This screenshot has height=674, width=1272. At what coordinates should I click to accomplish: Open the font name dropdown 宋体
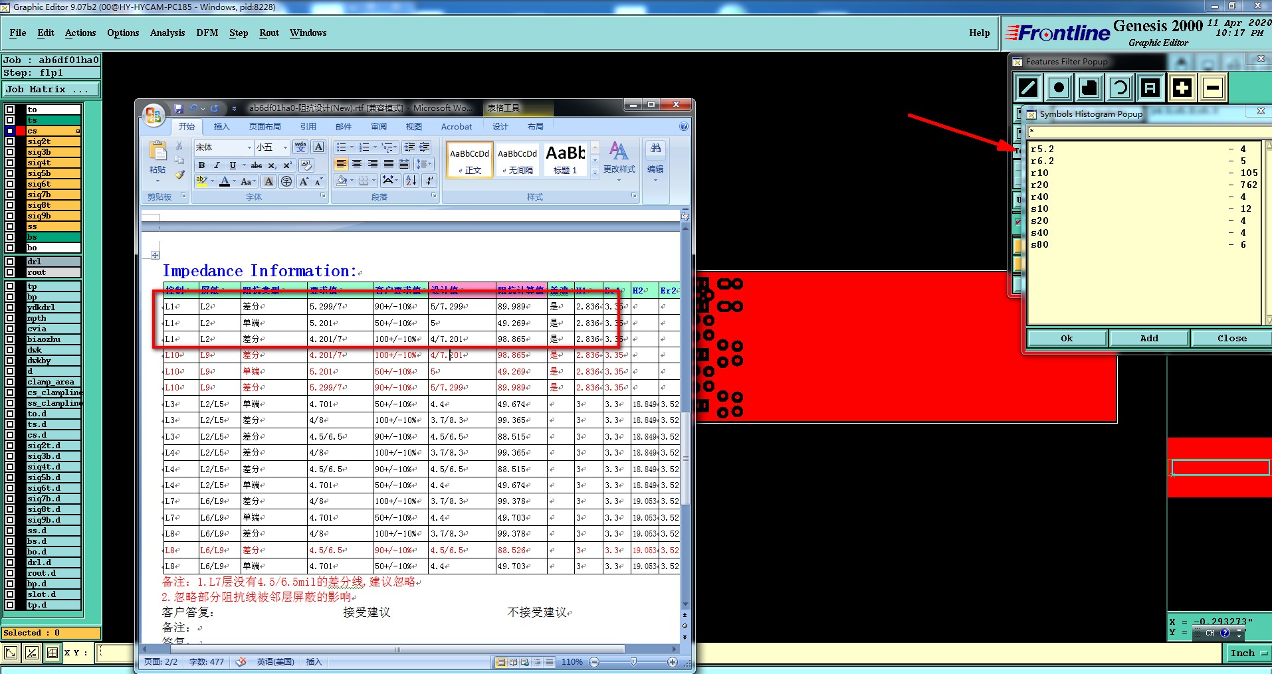pos(249,147)
